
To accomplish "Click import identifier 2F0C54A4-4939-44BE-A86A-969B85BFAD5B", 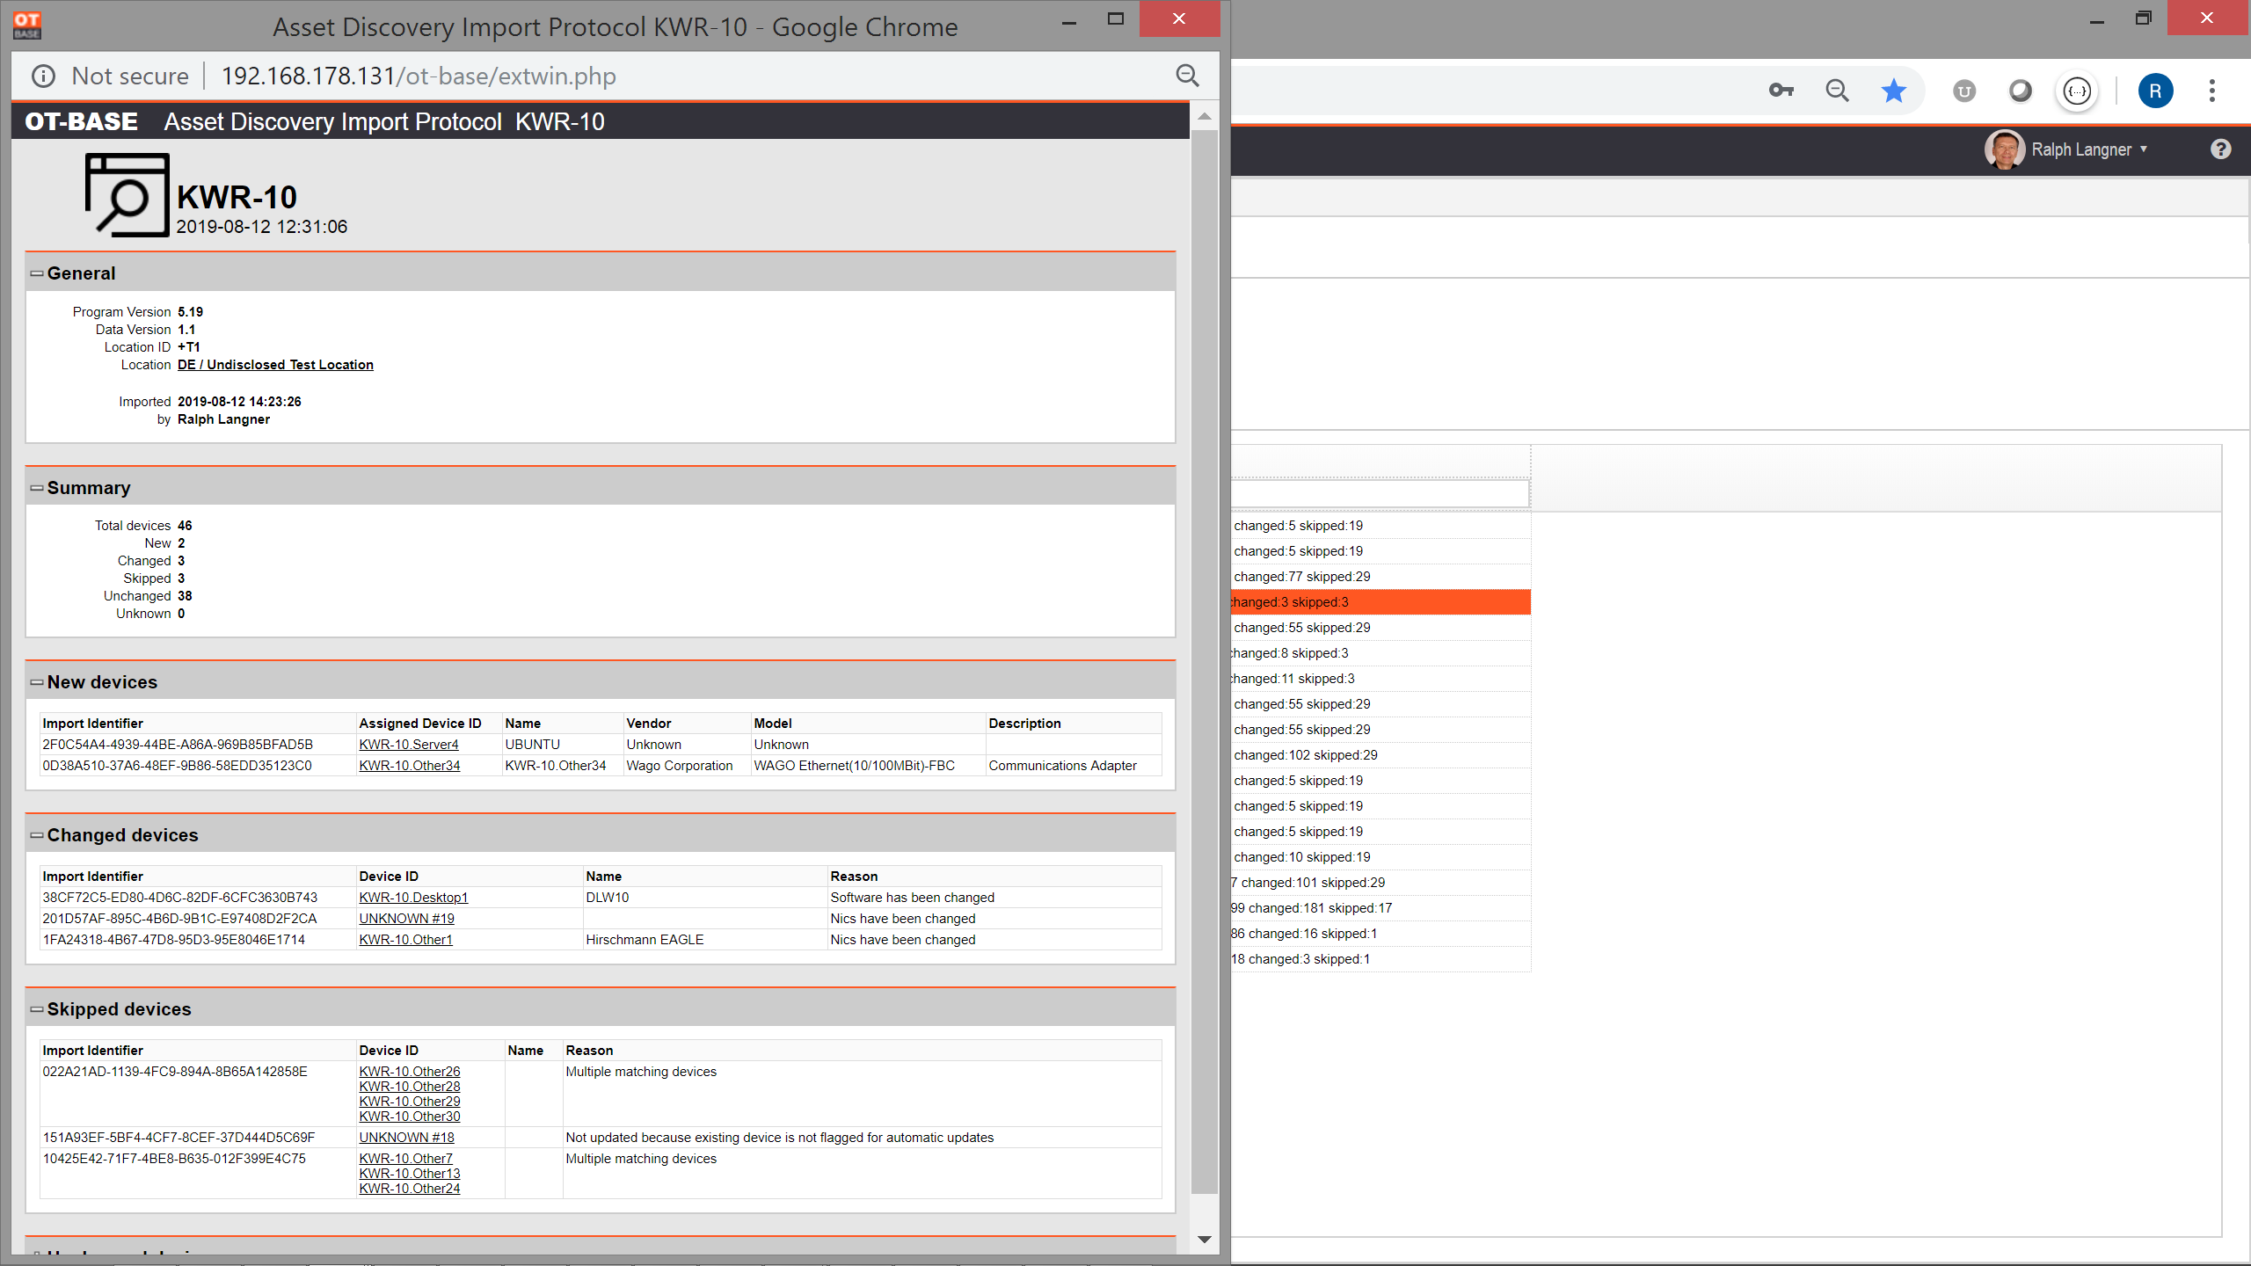I will [178, 745].
